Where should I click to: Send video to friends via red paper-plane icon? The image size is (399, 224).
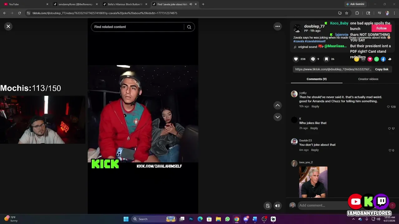coord(370,59)
